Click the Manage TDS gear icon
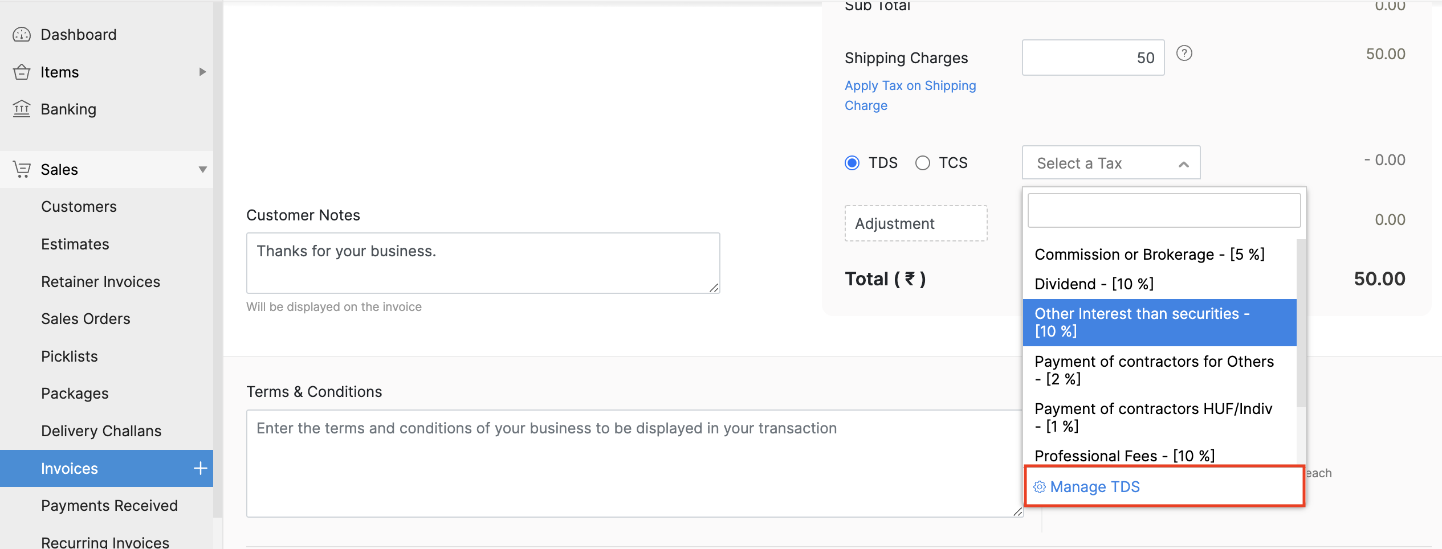 pos(1040,487)
